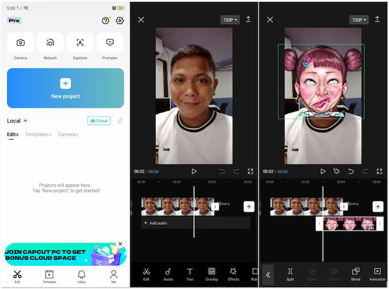Viewport: 389px width, 289px height.
Task: Choose the Split tool
Action: (290, 273)
